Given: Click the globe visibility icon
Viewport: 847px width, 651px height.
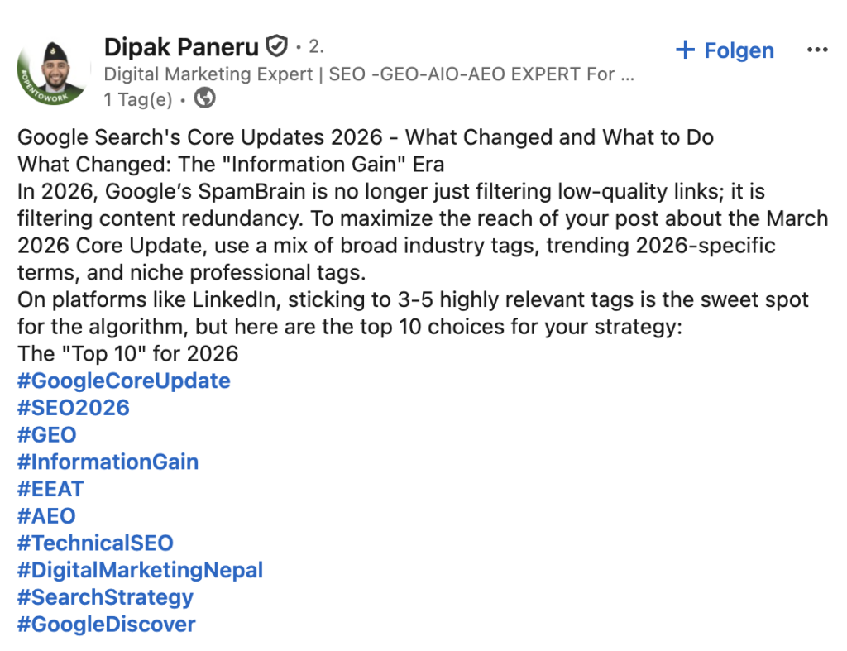Looking at the screenshot, I should 204,99.
